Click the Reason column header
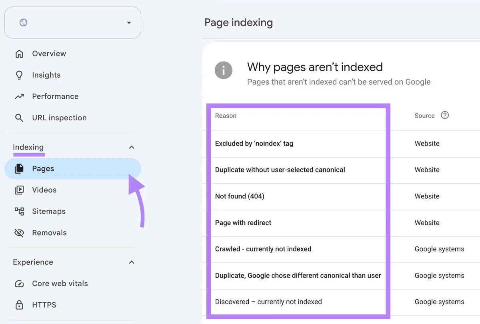The image size is (480, 324). pyautogui.click(x=226, y=116)
